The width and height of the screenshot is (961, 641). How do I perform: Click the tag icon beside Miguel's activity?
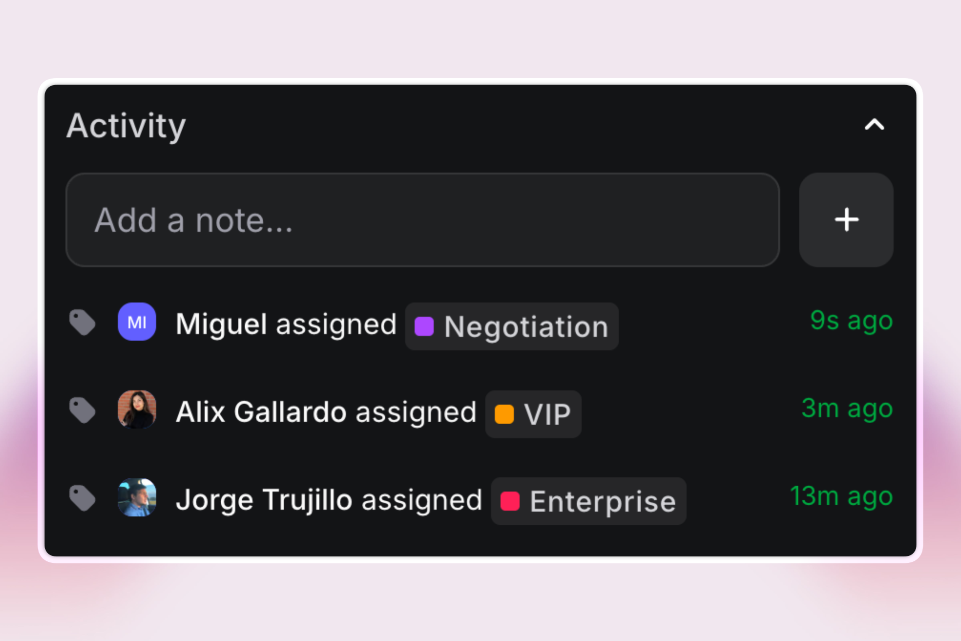click(x=83, y=322)
